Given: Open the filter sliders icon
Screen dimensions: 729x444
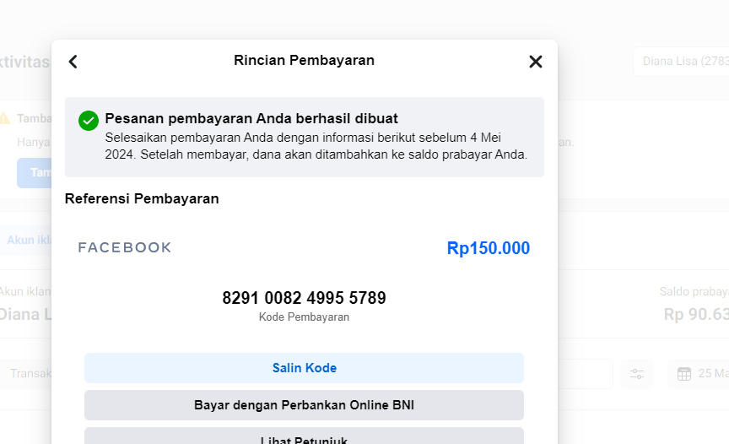Looking at the screenshot, I should (x=637, y=374).
